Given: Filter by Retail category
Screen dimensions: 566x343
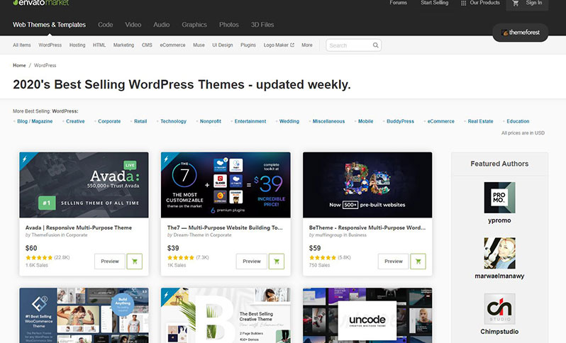Looking at the screenshot, I should 140,121.
